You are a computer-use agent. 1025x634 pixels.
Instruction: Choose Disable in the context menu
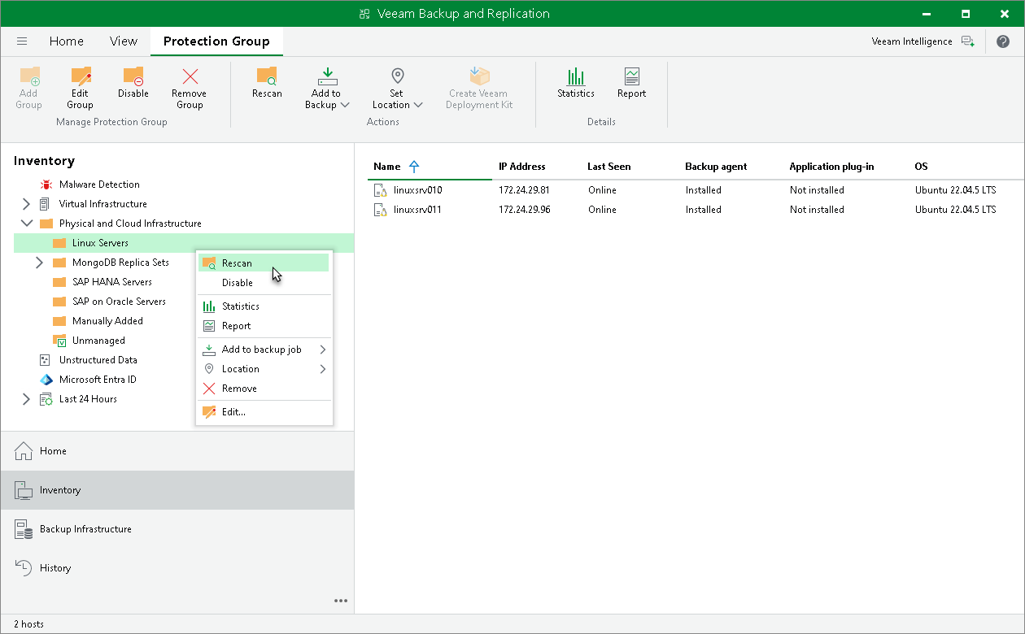pos(264,283)
